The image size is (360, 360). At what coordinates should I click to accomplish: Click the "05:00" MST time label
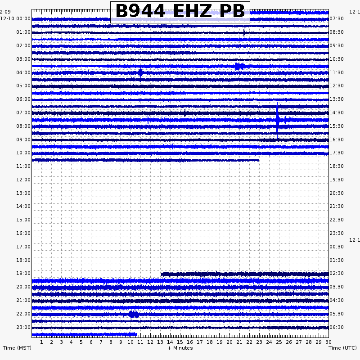(x=23, y=86)
